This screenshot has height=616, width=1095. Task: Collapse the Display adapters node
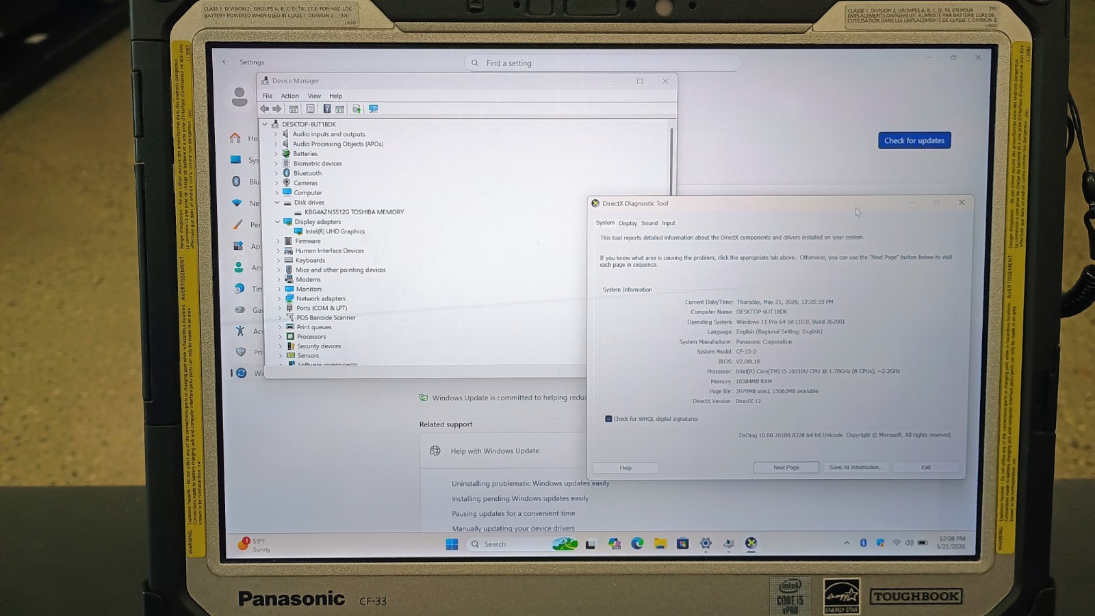(277, 221)
